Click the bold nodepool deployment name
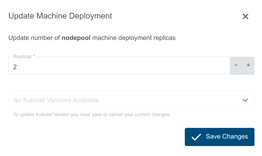Screen dimensions: 262x156 [x=76, y=37]
